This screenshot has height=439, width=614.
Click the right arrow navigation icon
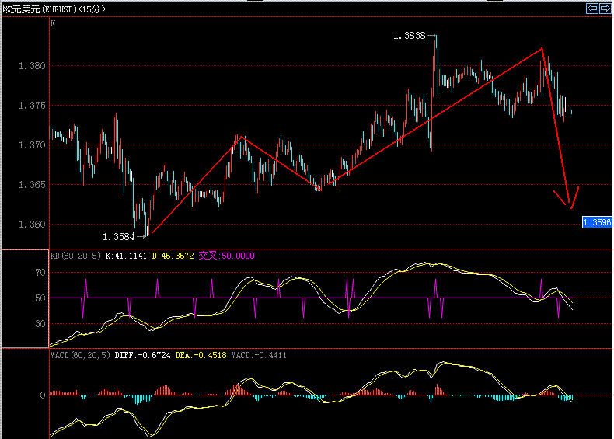coord(605,9)
